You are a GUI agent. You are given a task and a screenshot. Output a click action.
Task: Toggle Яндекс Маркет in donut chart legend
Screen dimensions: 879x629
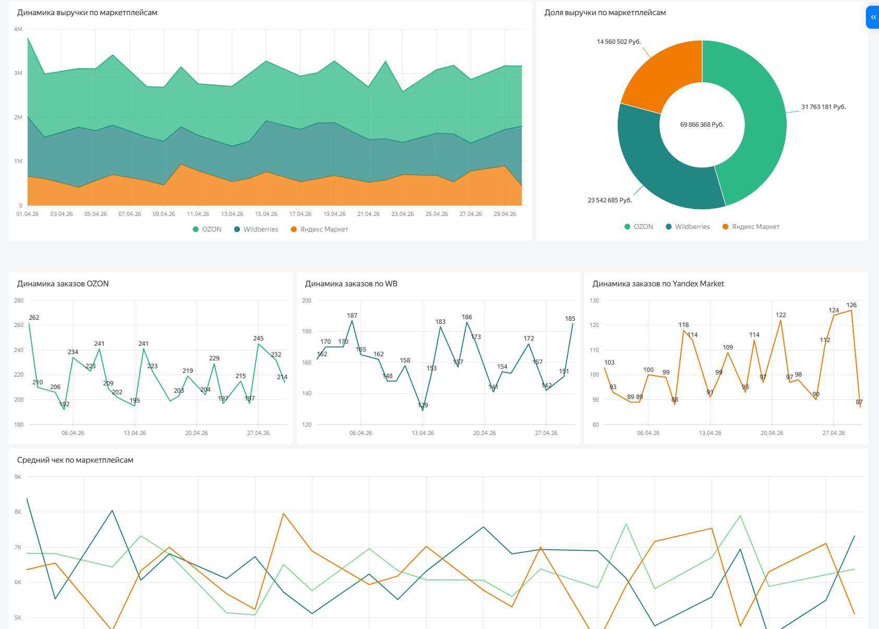tap(751, 227)
